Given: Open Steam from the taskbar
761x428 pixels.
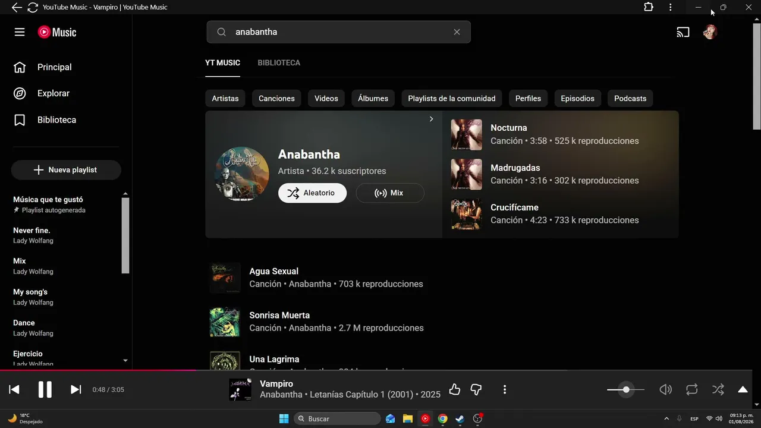Looking at the screenshot, I should (x=460, y=418).
